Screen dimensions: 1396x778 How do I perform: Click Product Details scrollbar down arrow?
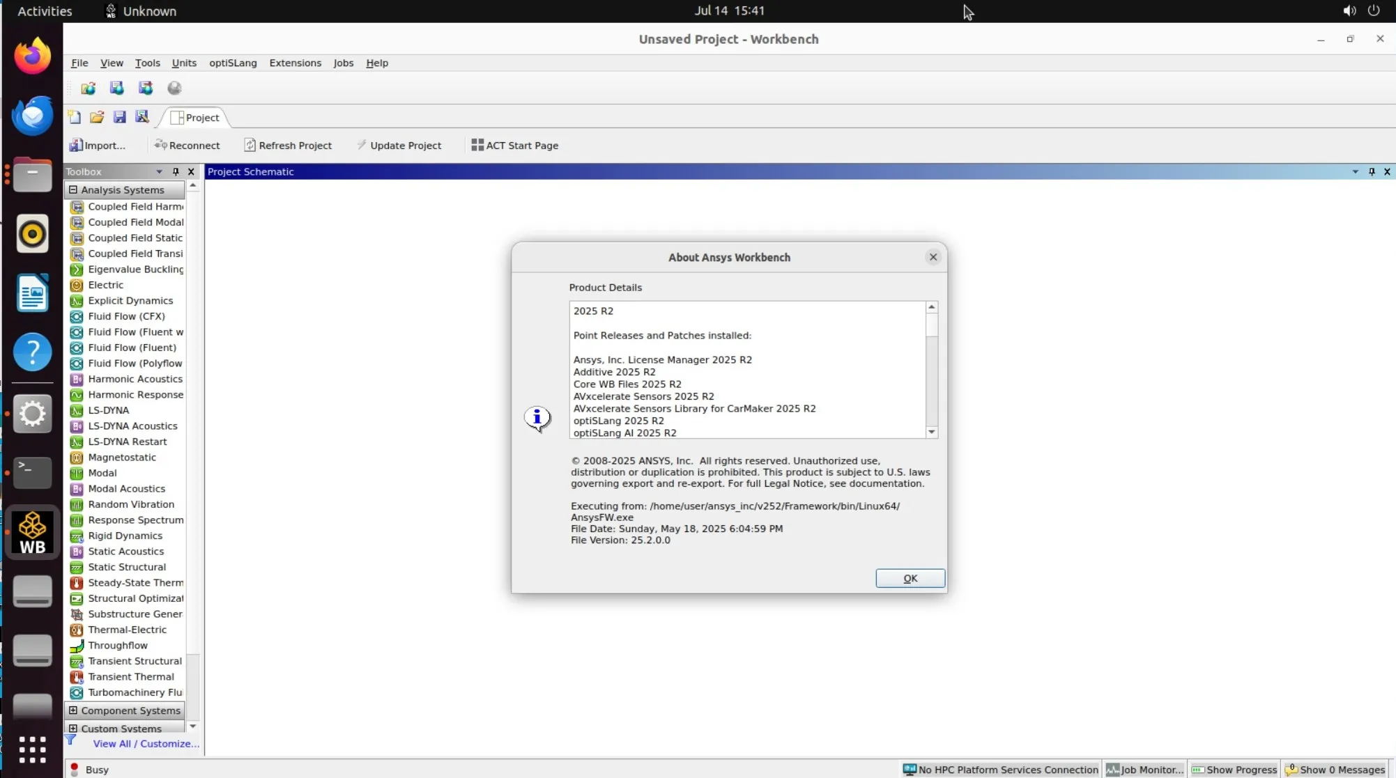click(932, 433)
